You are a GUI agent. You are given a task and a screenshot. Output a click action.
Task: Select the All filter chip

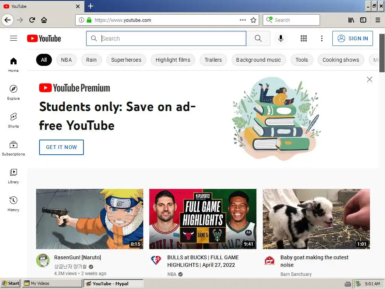44,60
